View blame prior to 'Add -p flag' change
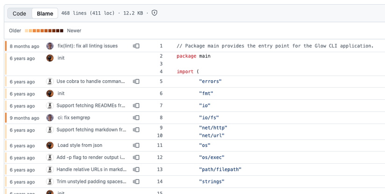The width and height of the screenshot is (385, 194). (136, 158)
